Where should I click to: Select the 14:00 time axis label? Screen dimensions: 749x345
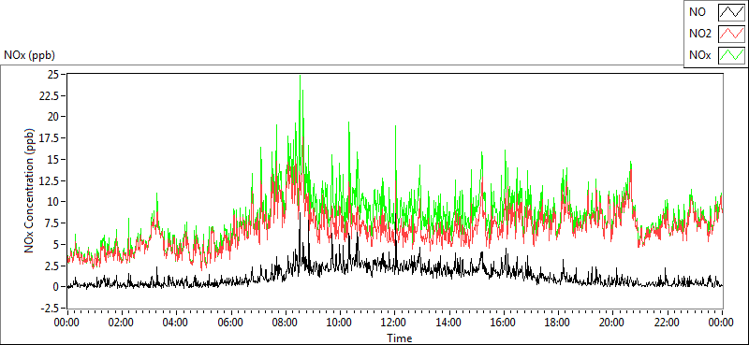[449, 323]
